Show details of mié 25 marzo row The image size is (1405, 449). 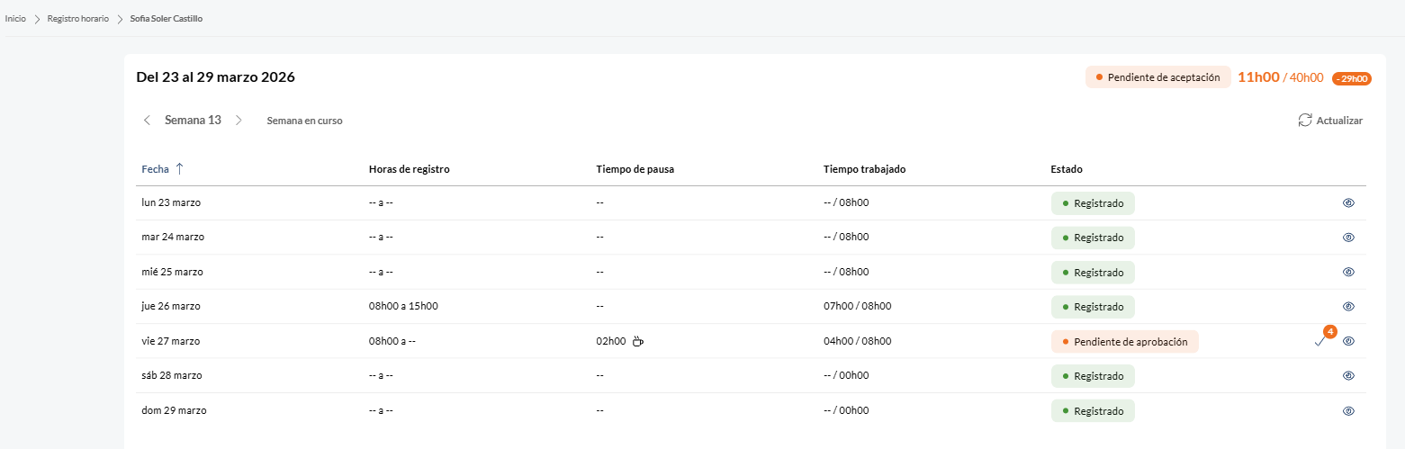click(x=1348, y=272)
